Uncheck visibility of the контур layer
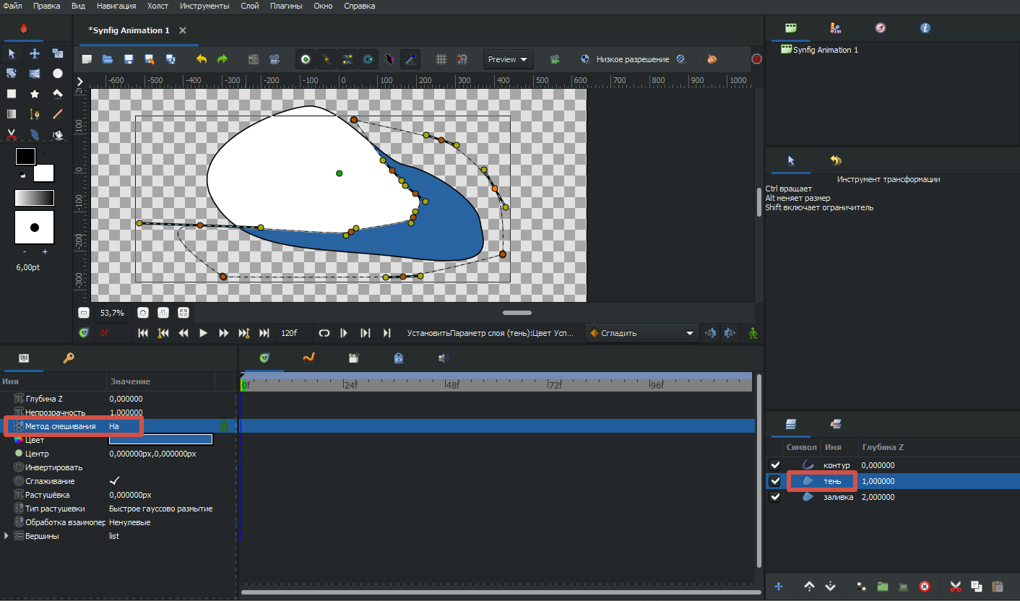The height and width of the screenshot is (601, 1020). point(775,465)
